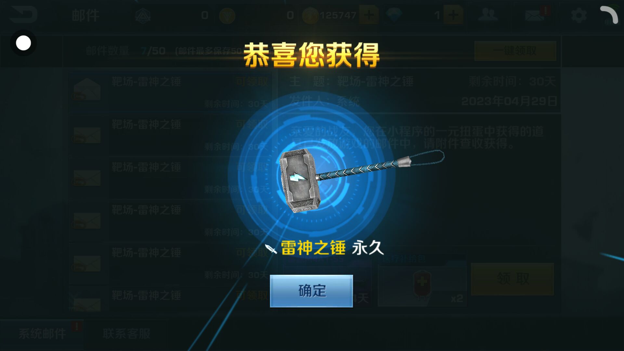This screenshot has width=624, height=351.
Task: Open 联系客服 tab
Action: tap(126, 334)
